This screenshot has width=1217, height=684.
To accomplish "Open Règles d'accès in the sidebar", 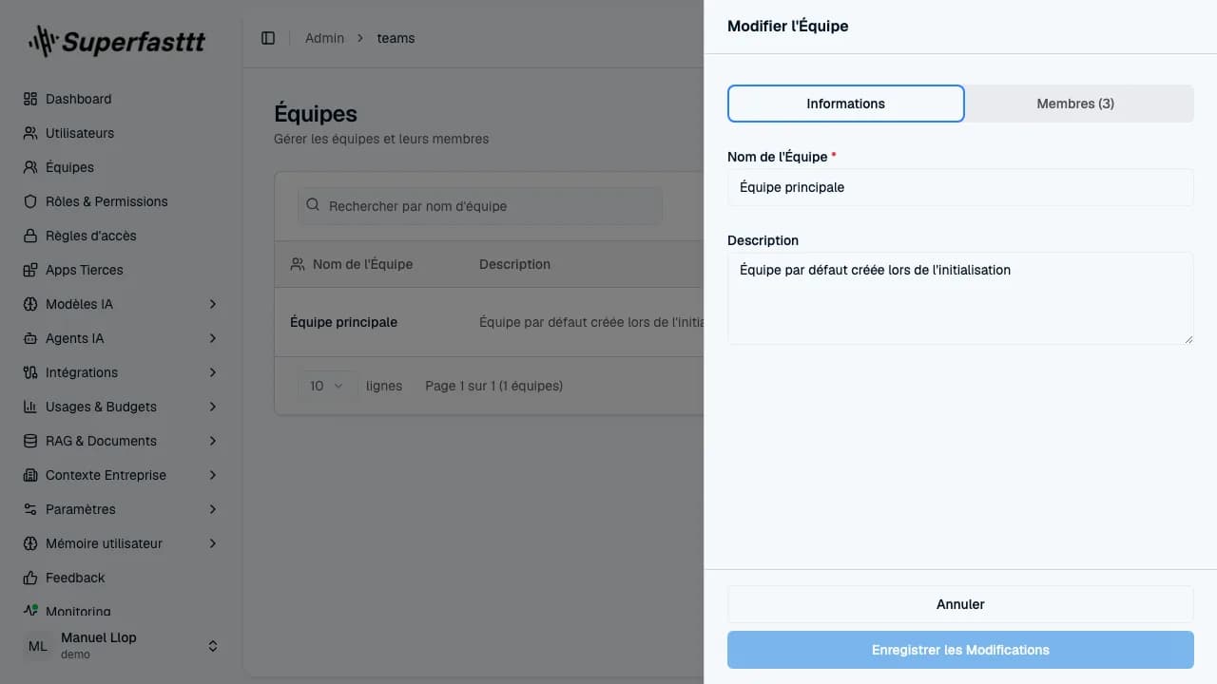I will click(x=91, y=236).
